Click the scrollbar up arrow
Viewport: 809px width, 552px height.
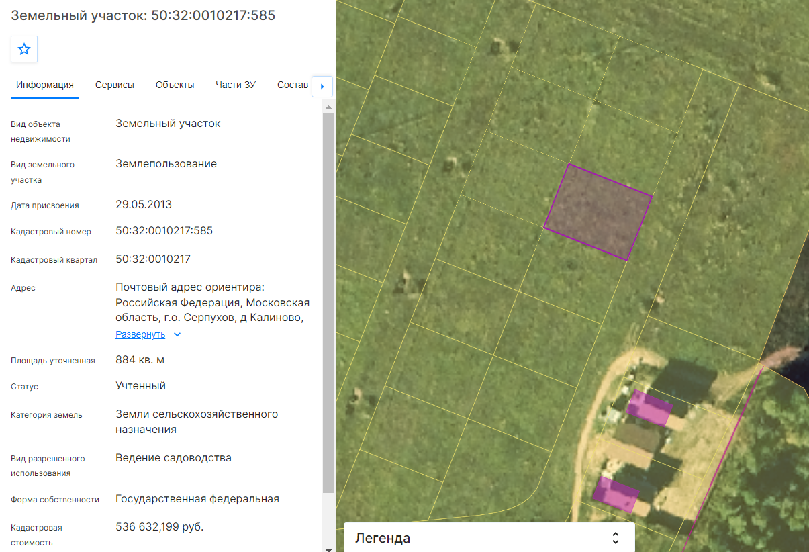click(328, 107)
